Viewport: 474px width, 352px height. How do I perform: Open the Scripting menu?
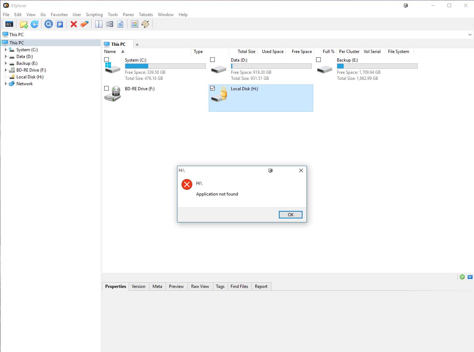point(94,15)
